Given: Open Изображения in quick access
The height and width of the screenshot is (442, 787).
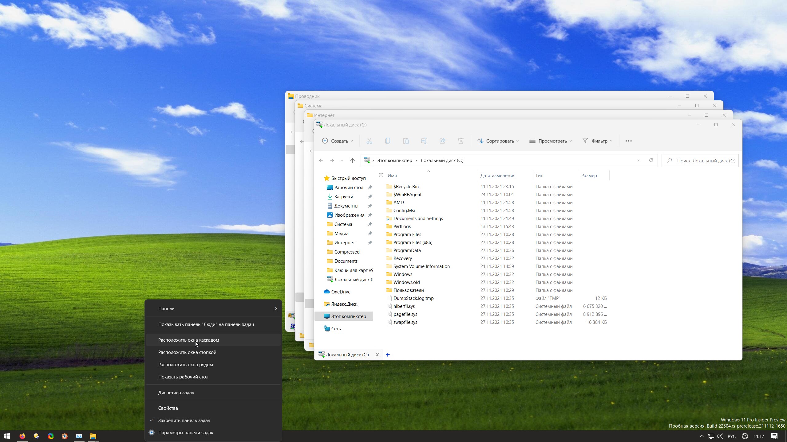Looking at the screenshot, I should coord(349,215).
